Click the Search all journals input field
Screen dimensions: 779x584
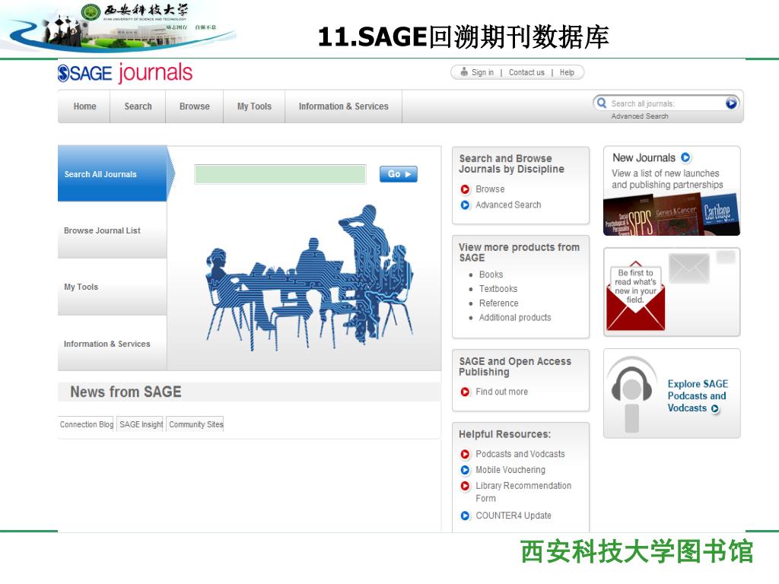[666, 103]
